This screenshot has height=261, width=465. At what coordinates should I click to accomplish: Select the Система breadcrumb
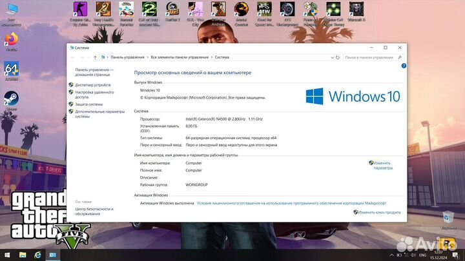click(222, 57)
